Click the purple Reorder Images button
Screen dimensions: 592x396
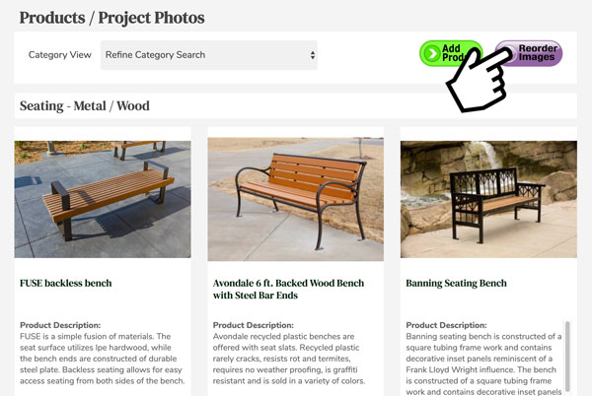point(529,53)
